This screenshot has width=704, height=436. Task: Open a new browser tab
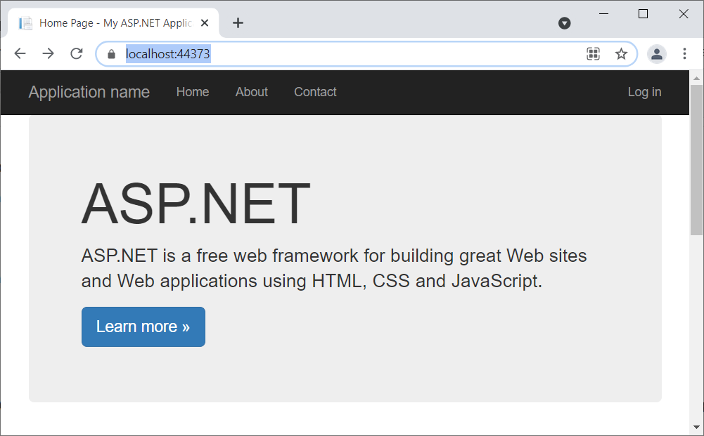point(238,23)
